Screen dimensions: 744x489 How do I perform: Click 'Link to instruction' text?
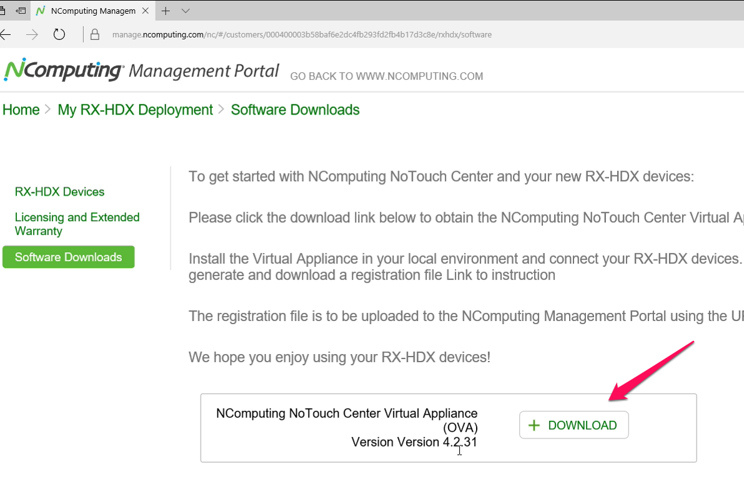[x=500, y=275]
